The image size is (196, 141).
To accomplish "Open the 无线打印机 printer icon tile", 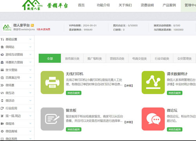I will tap(52, 82).
